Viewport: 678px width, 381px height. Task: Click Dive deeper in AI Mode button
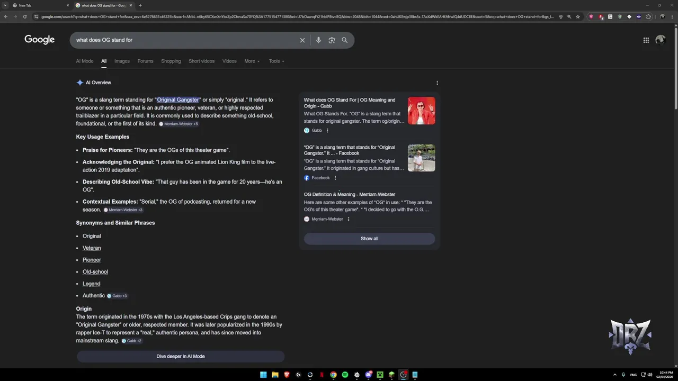[x=181, y=357]
